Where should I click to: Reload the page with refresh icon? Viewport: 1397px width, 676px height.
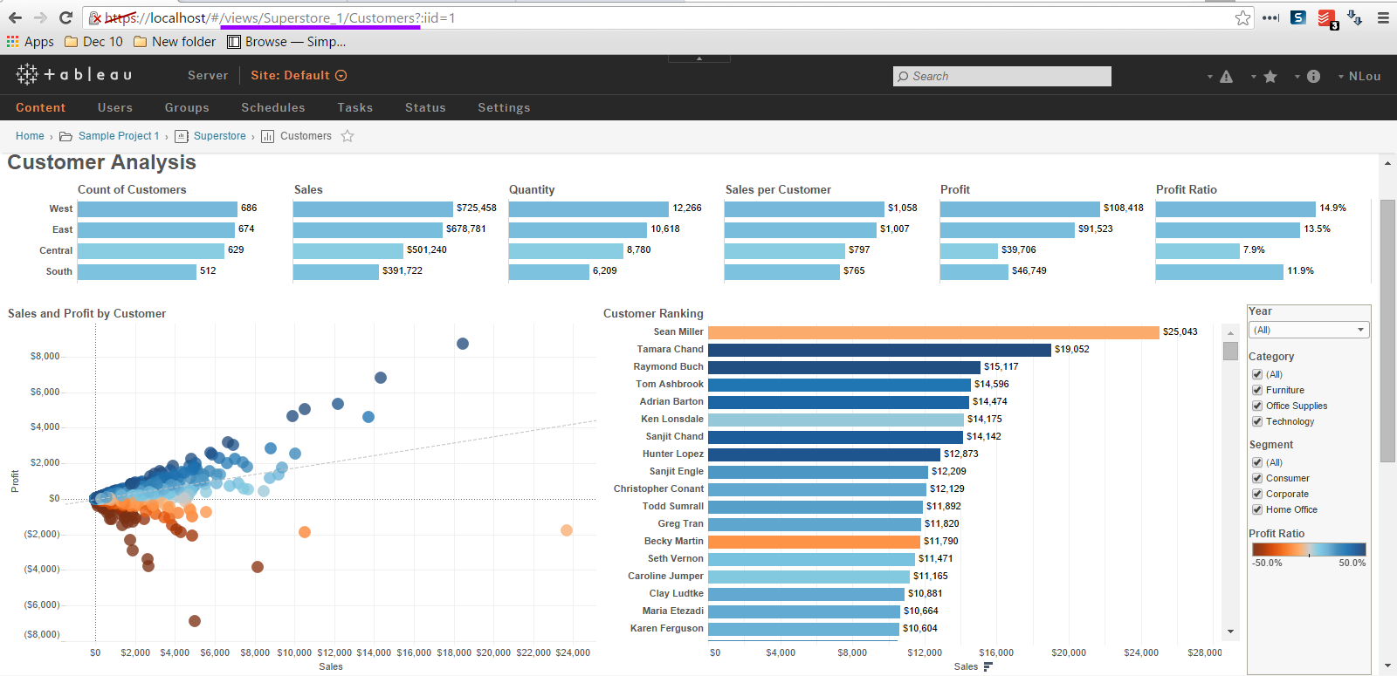tap(65, 17)
